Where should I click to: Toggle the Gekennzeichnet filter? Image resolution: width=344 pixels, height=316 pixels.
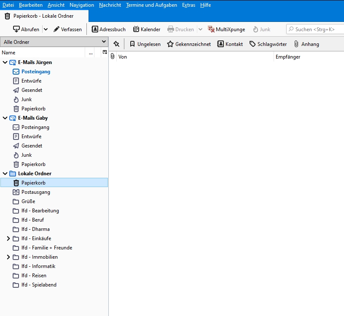189,44
